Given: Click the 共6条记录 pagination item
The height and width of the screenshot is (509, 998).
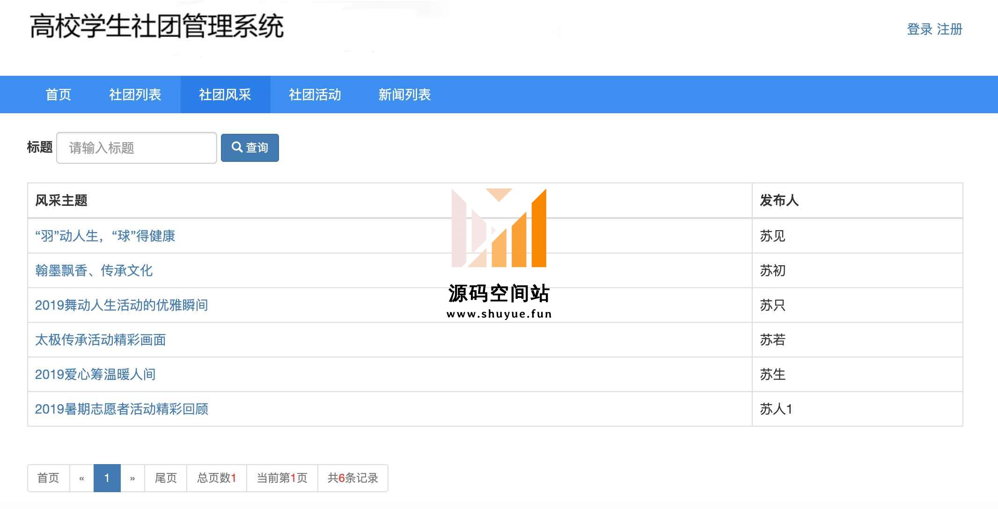Looking at the screenshot, I should coord(353,478).
